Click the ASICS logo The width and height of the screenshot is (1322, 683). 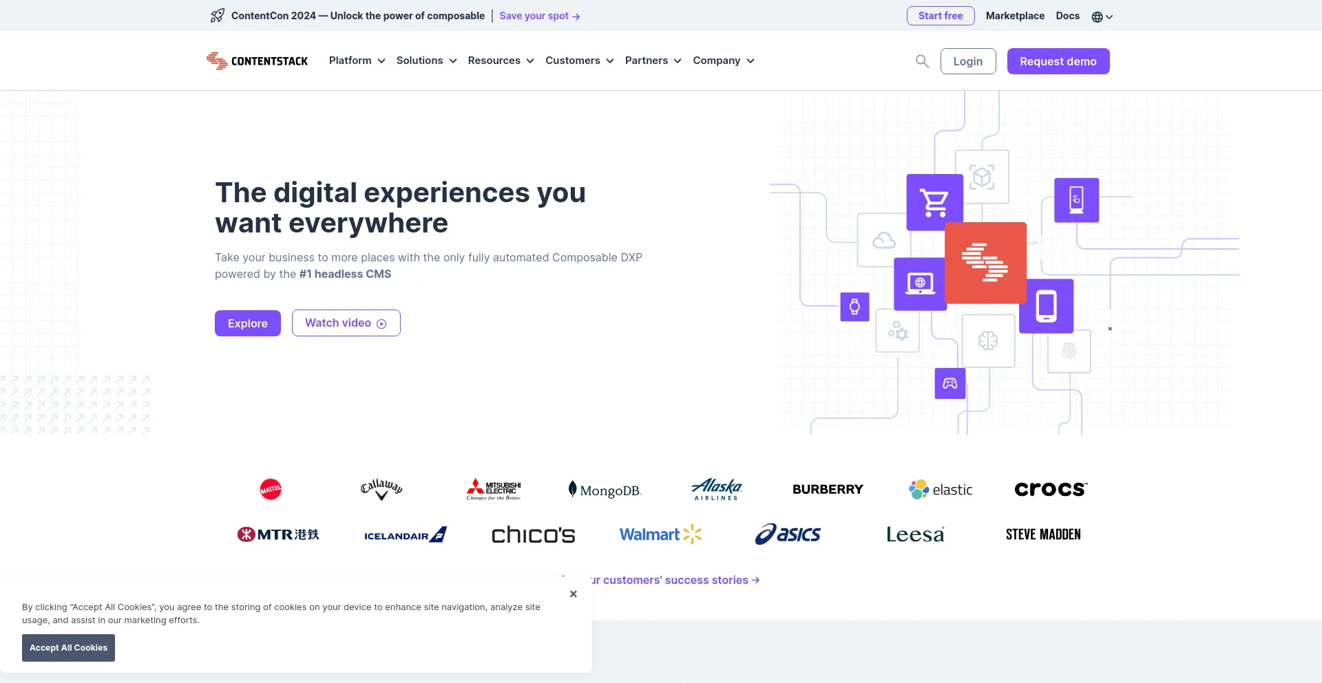click(x=788, y=534)
